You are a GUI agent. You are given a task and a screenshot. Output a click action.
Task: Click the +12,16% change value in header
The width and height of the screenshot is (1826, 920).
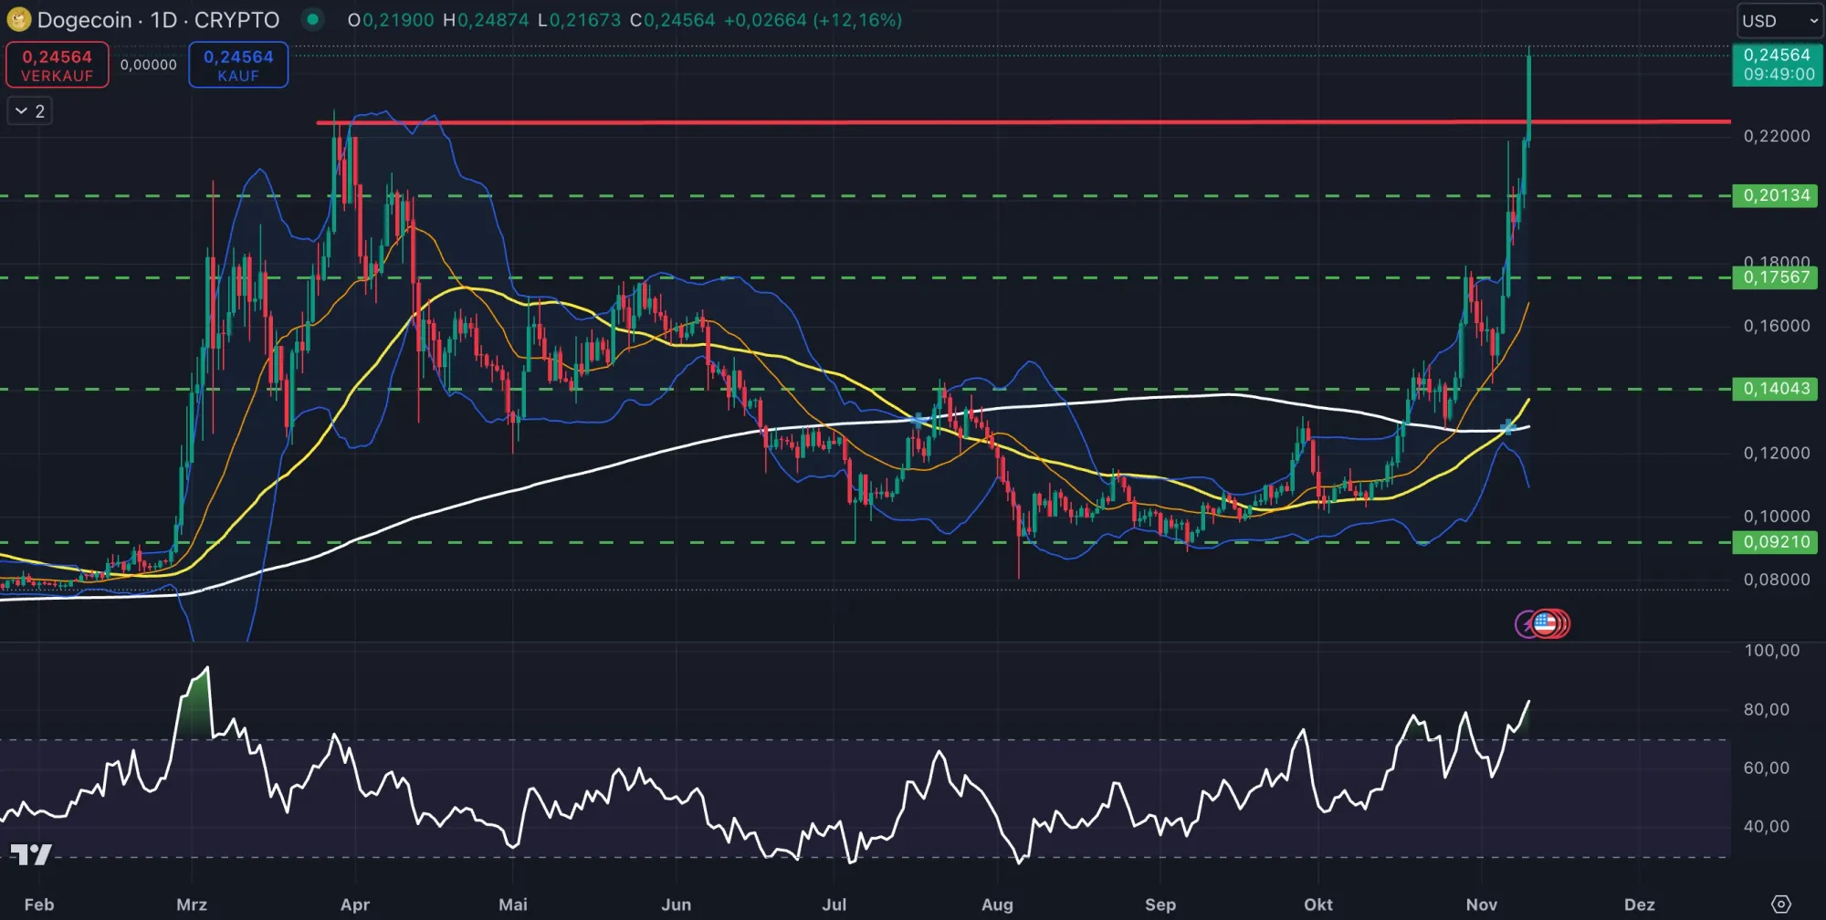tap(856, 20)
